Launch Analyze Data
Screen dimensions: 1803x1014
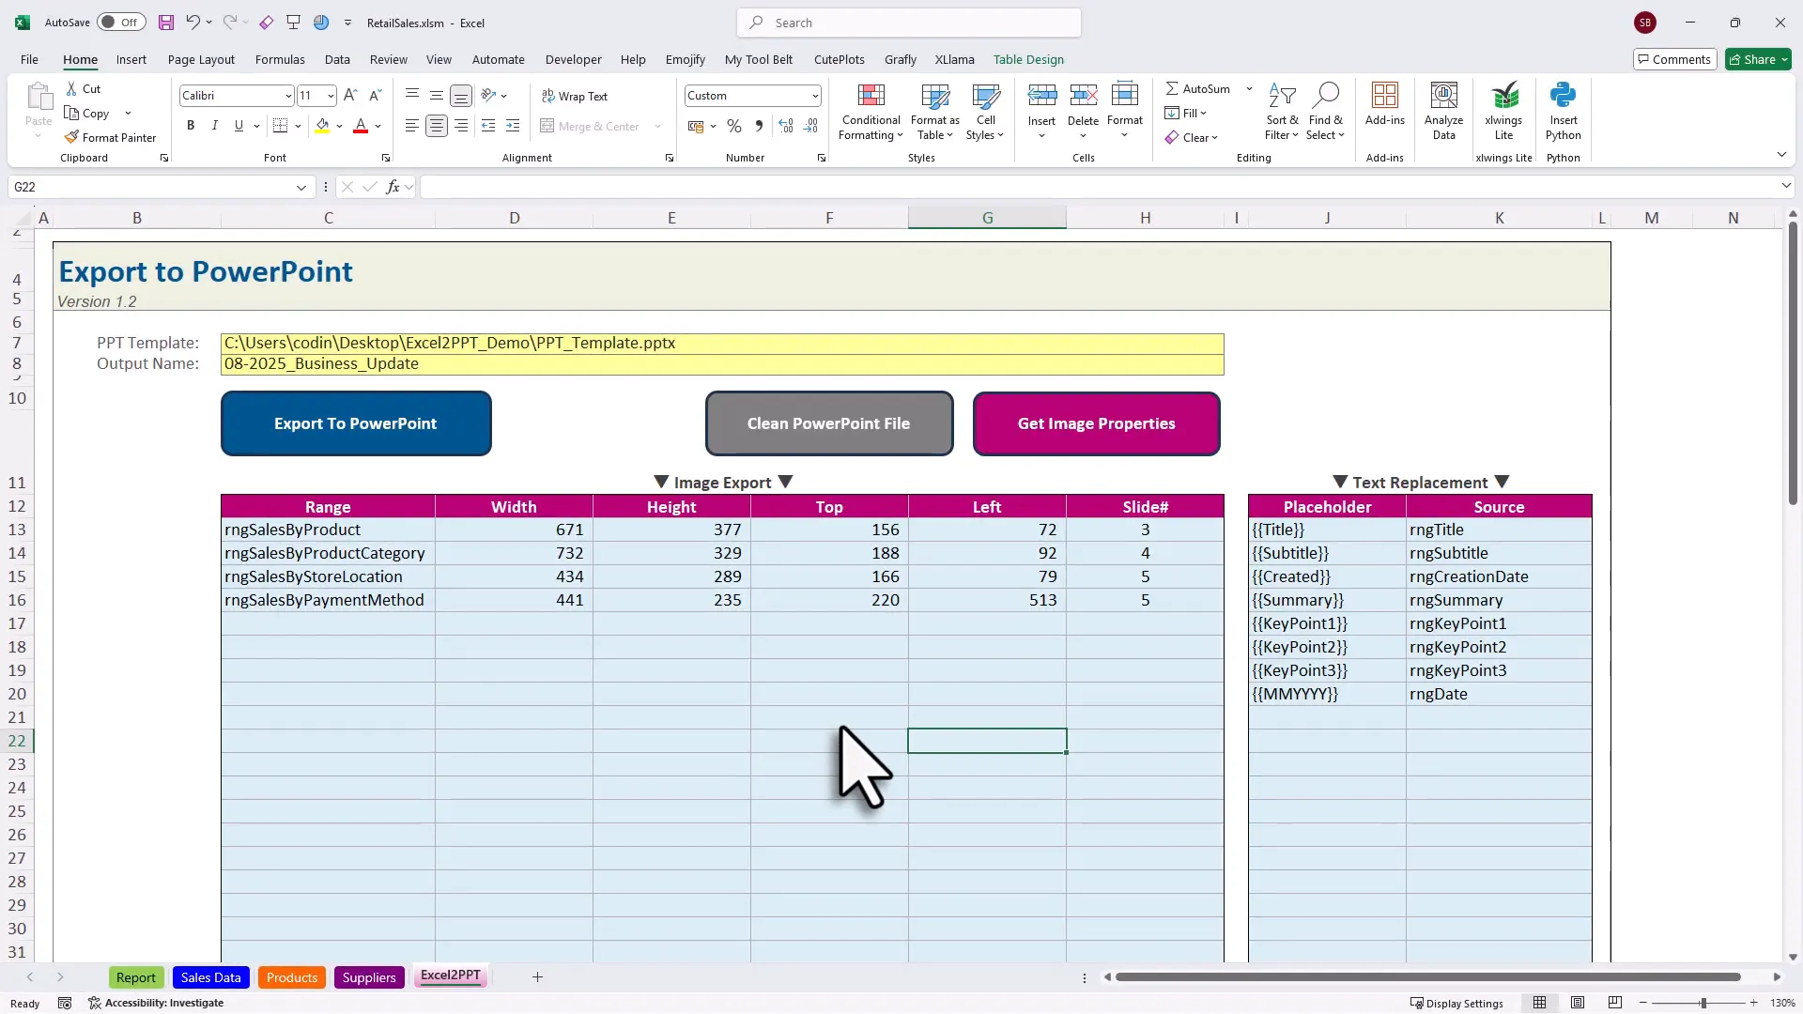pos(1443,110)
